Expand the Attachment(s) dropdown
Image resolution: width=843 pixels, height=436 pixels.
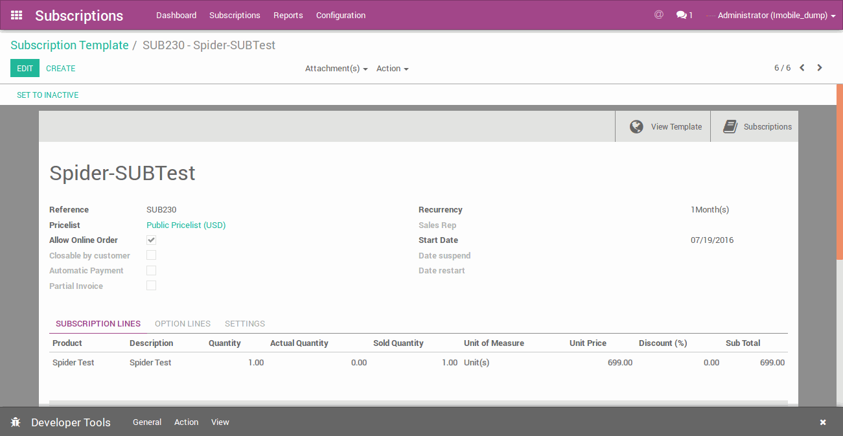[x=336, y=69]
